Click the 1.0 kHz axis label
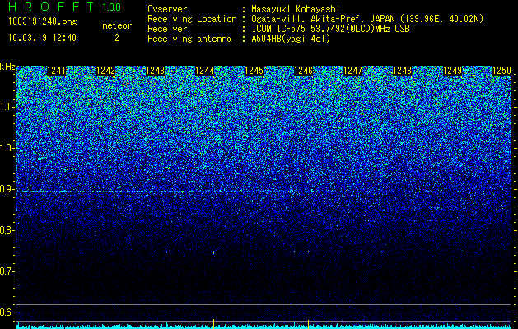 pyautogui.click(x=6, y=148)
